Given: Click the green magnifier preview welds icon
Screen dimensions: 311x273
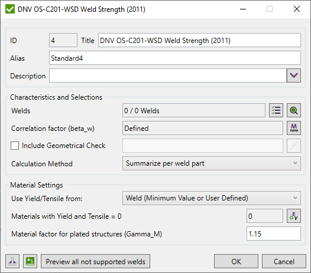Looking at the screenshot, I should [293, 110].
